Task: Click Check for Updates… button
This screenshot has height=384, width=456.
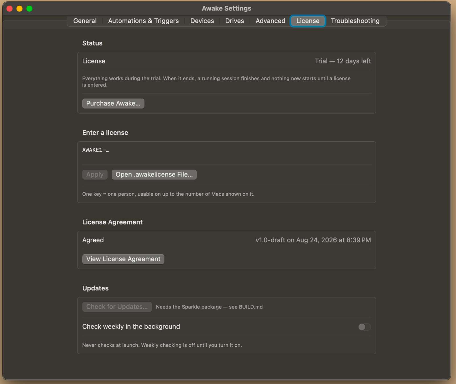Action: click(117, 307)
